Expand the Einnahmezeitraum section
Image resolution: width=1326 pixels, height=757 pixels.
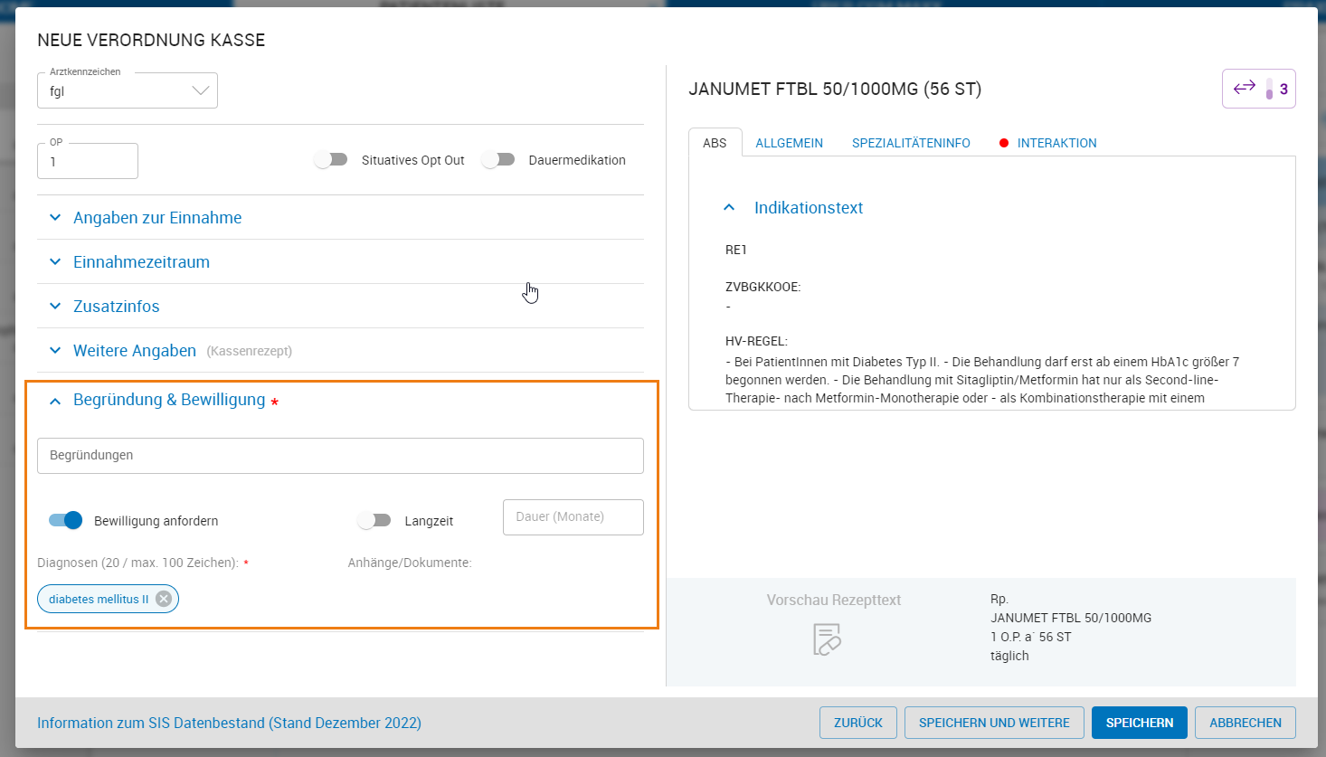click(x=340, y=262)
